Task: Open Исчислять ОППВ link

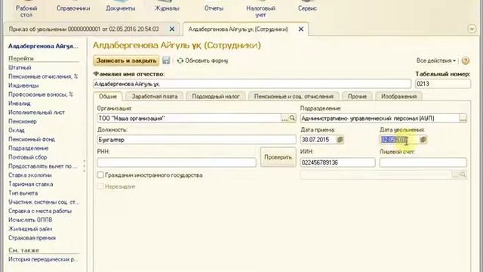Action: tap(30, 220)
